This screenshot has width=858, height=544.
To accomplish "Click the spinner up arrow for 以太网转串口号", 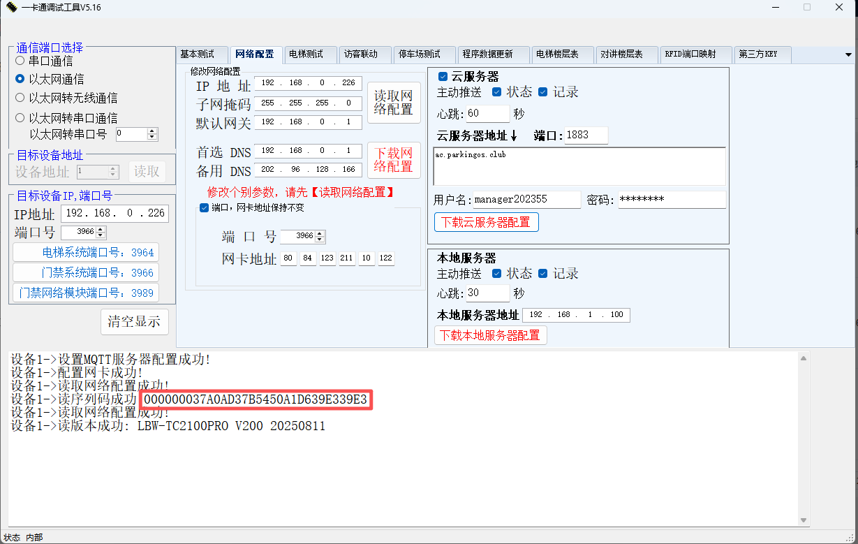I will (x=152, y=131).
